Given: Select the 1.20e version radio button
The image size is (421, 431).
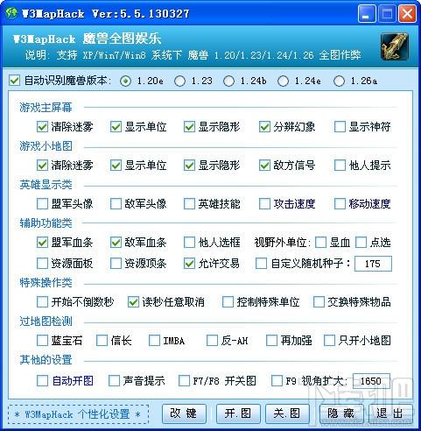Looking at the screenshot, I should (125, 81).
